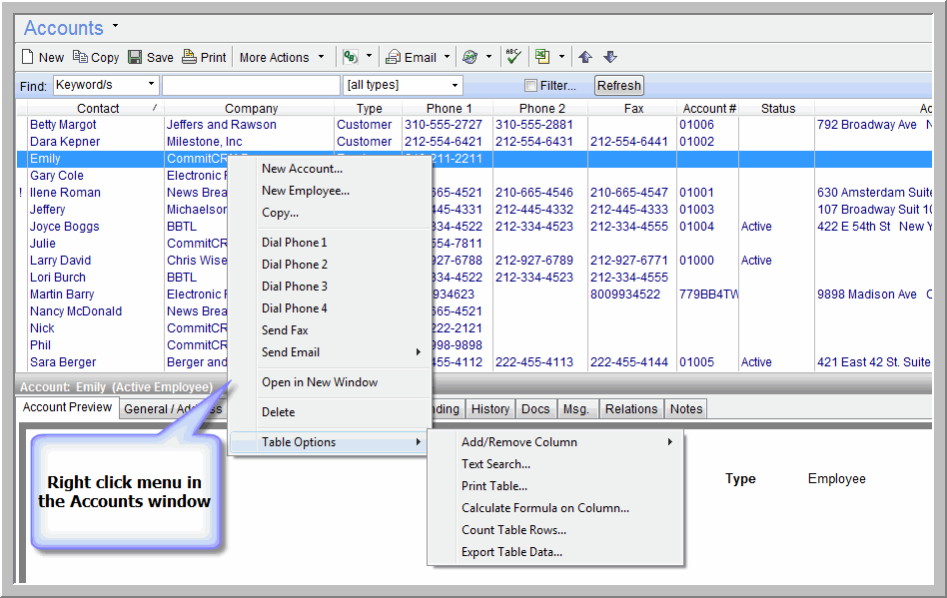Switch to the History tab

tap(489, 409)
